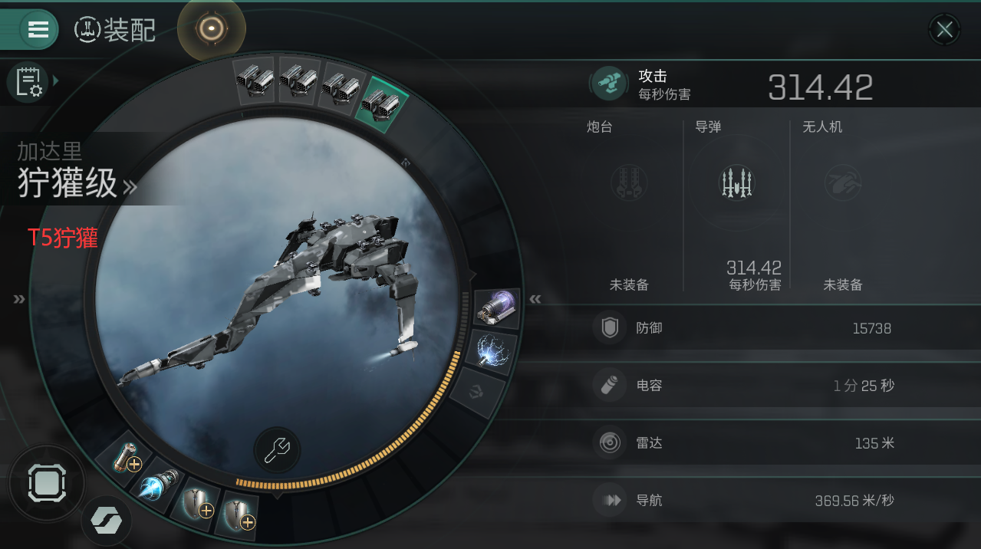The width and height of the screenshot is (981, 549).
Task: Expand left side panel with double chevron
Action: coord(19,299)
